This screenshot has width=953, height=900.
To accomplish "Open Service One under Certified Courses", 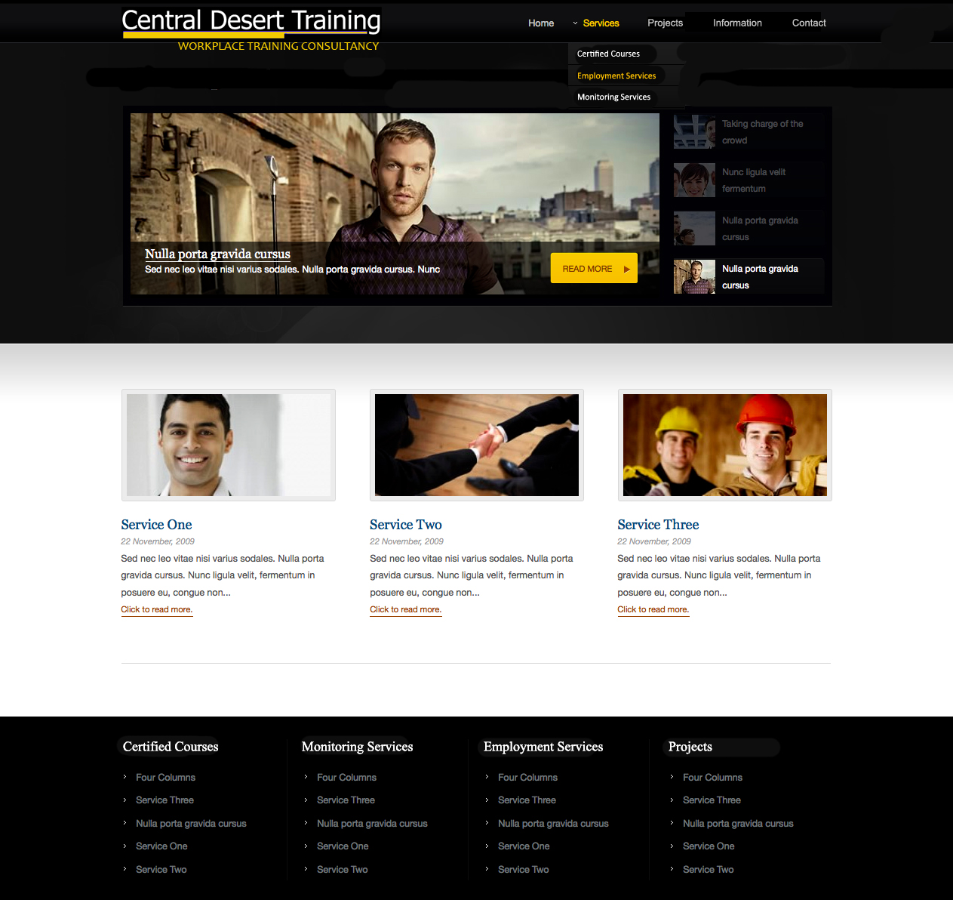I will (161, 846).
